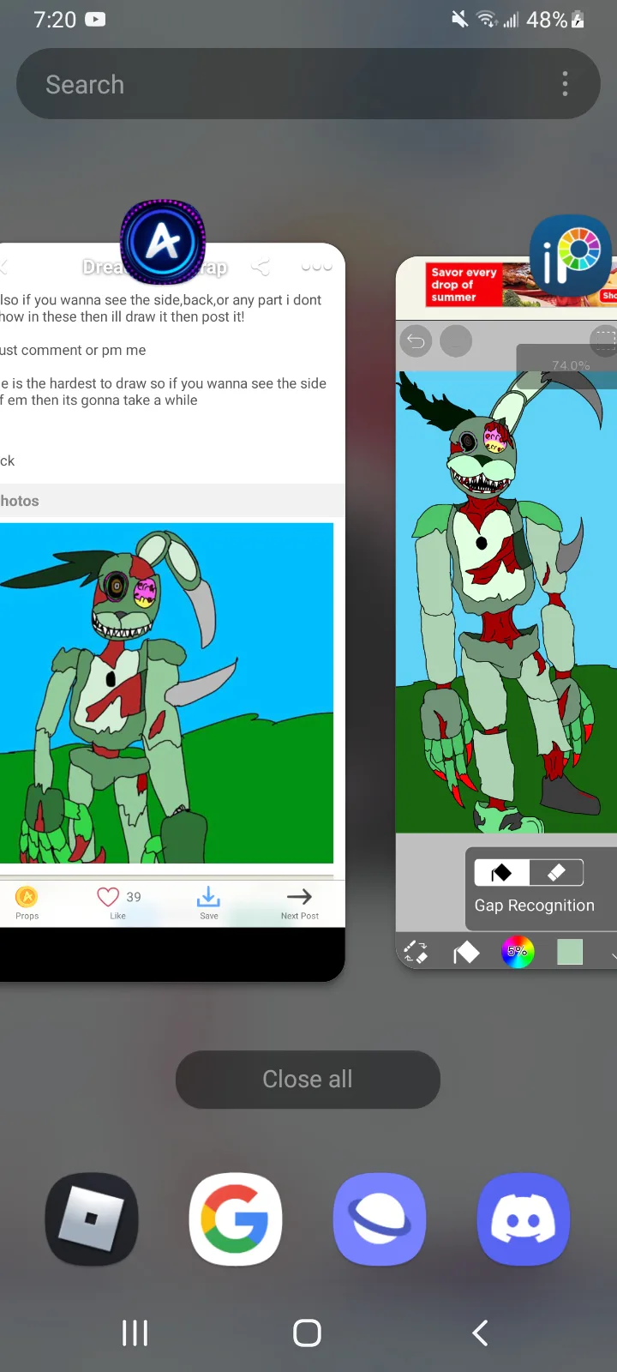
Task: Tap the Savor every drop ad banner
Action: [x=521, y=285]
